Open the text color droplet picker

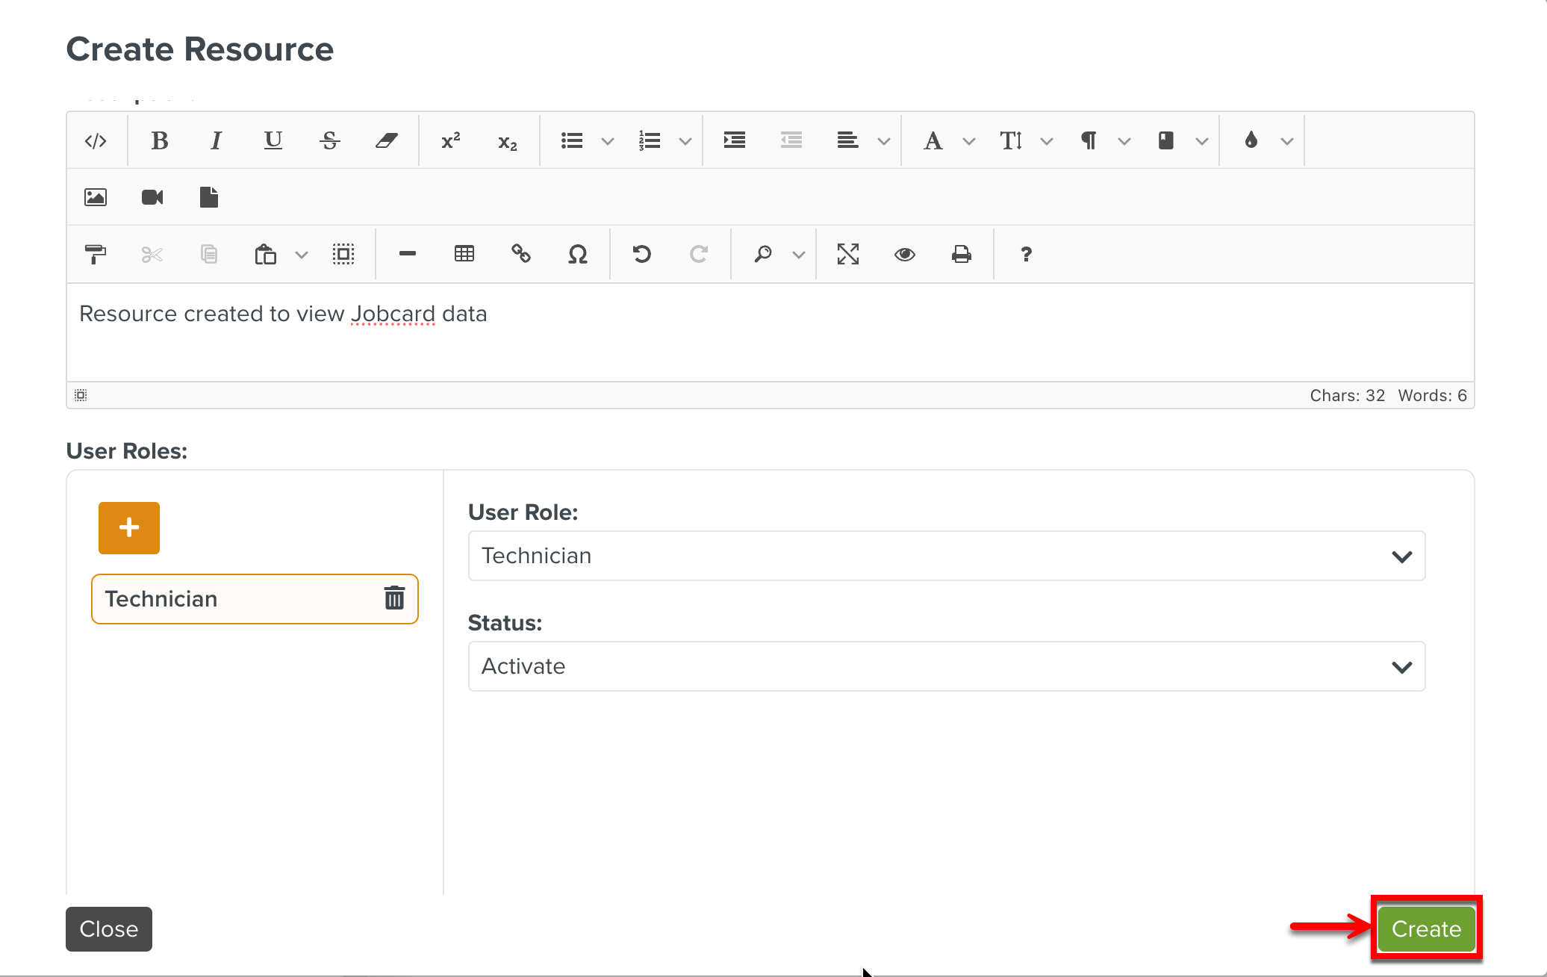[1251, 141]
